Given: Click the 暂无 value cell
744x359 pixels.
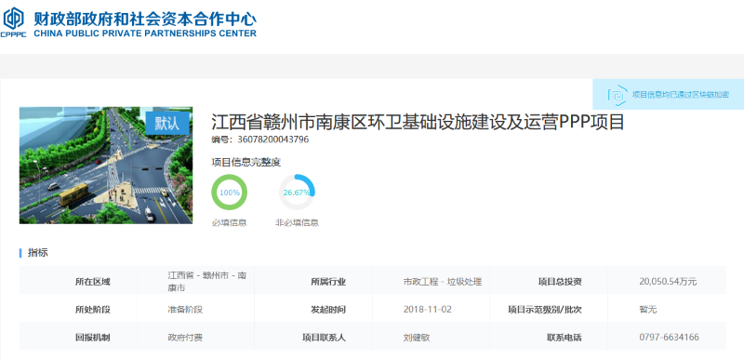Looking at the screenshot, I should 648,310.
